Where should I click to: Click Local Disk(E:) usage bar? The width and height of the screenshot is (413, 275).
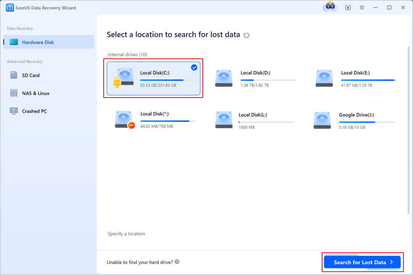[369, 80]
